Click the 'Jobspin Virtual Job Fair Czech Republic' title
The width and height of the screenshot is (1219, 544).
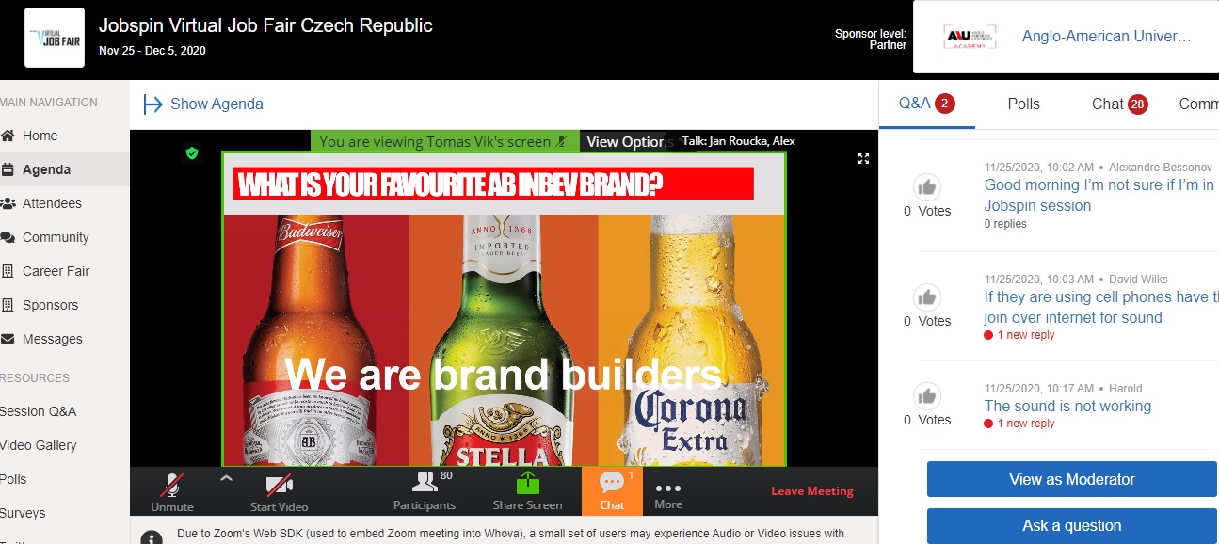(x=265, y=25)
